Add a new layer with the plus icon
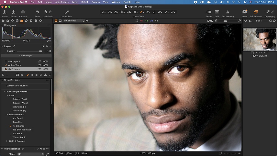277x156 pixels. pos(3,75)
